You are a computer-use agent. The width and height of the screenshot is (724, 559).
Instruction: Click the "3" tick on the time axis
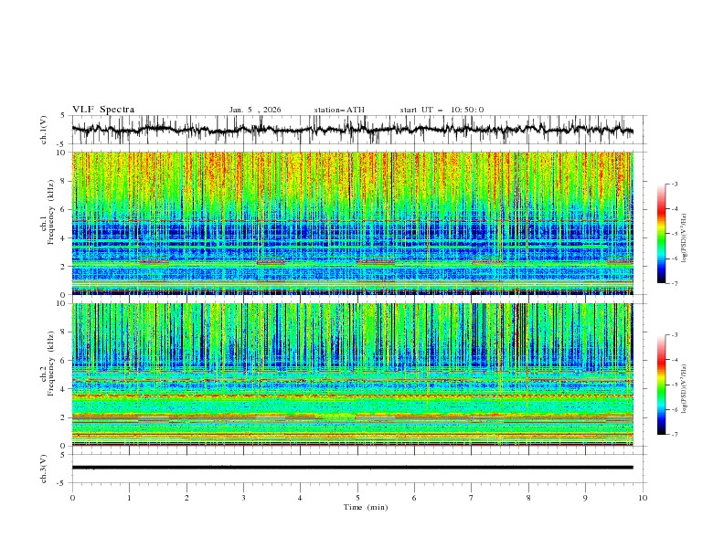pos(243,498)
